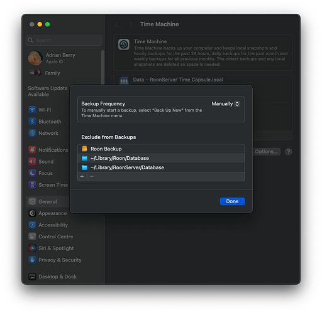Open the help question mark button
This screenshot has width=322, height=313.
click(x=289, y=152)
